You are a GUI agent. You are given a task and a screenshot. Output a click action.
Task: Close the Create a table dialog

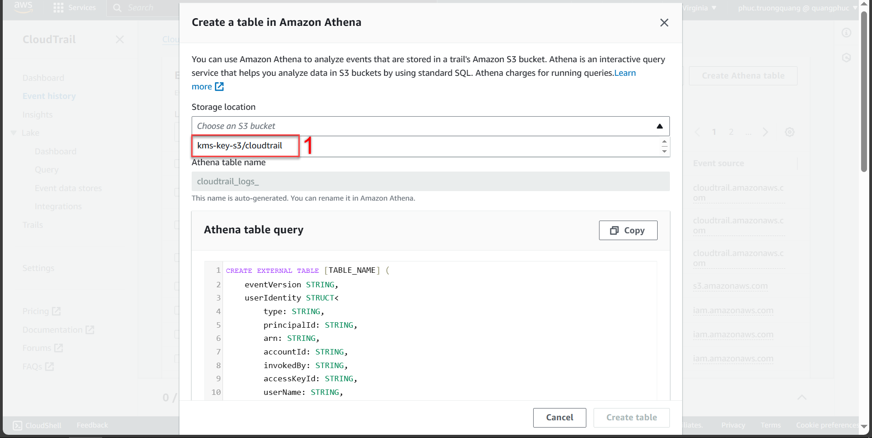(x=664, y=23)
